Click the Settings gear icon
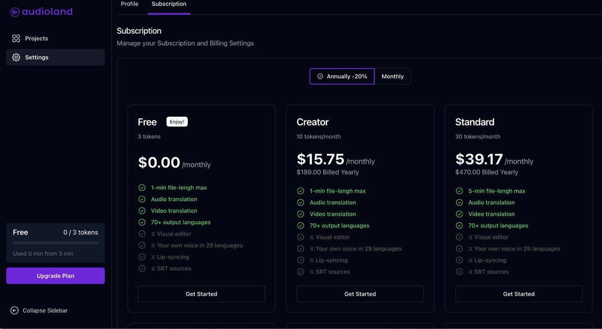 pos(16,57)
